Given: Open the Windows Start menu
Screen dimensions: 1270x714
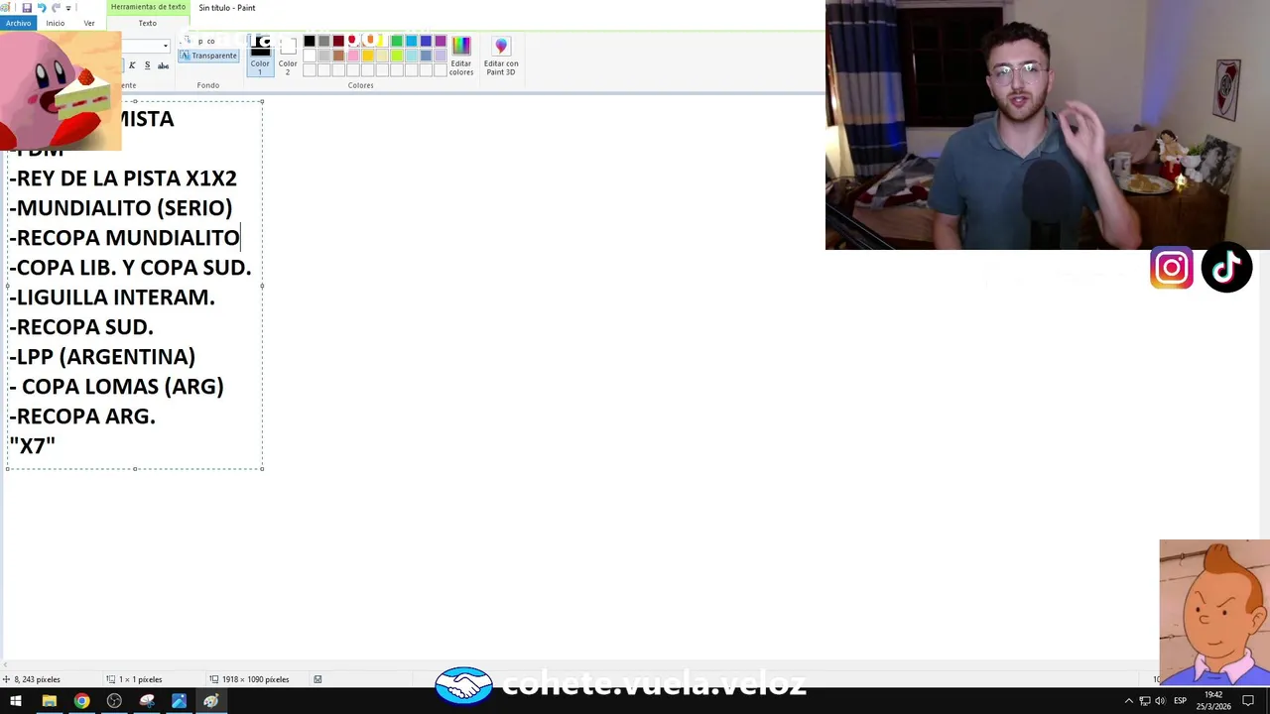Looking at the screenshot, I should click(x=16, y=701).
